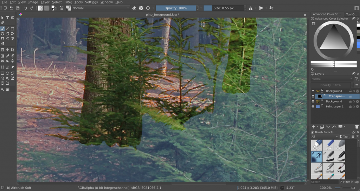
Task: Choose the Ellipse shape tool
Action: 2,34
